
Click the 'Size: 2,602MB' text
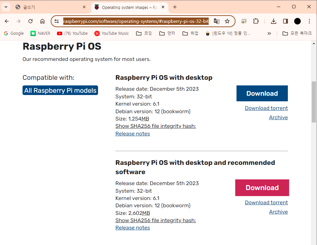click(133, 213)
